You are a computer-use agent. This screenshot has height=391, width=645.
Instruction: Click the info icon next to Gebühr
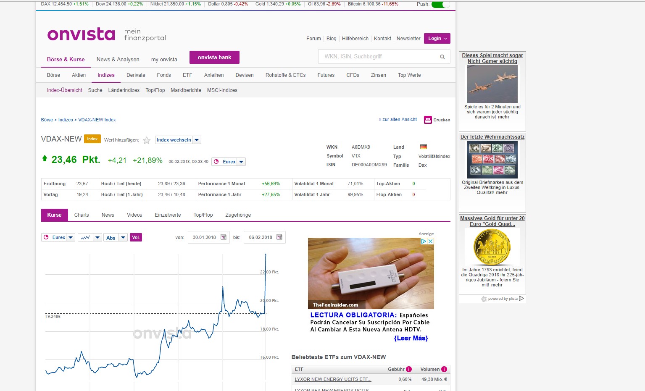coord(409,369)
